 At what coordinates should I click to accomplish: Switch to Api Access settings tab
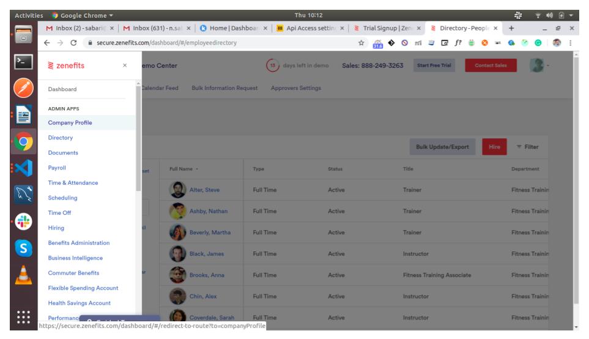pos(310,28)
